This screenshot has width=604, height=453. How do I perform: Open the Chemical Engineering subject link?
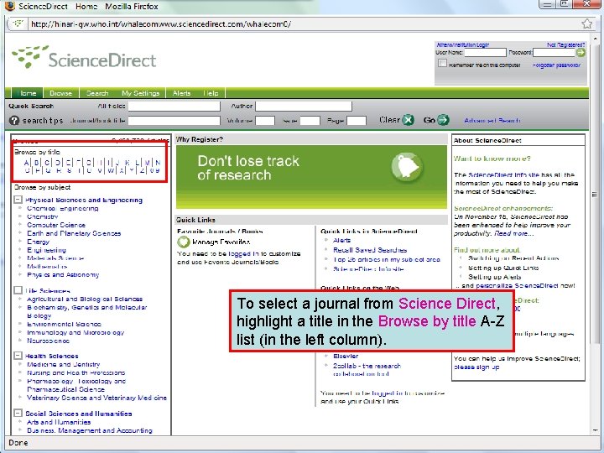pos(63,208)
